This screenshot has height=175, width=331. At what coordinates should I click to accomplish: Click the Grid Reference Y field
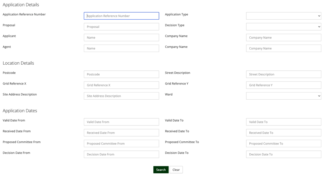click(284, 85)
